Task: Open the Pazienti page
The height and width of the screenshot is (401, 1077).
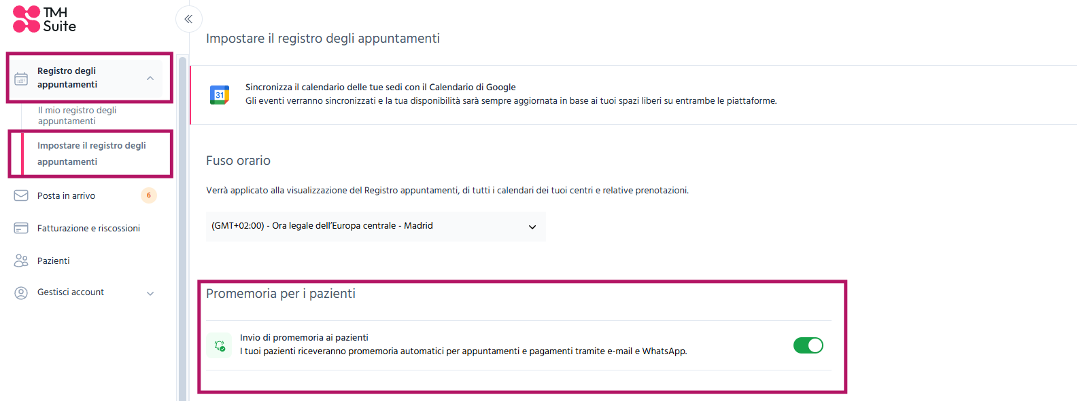Action: (54, 261)
